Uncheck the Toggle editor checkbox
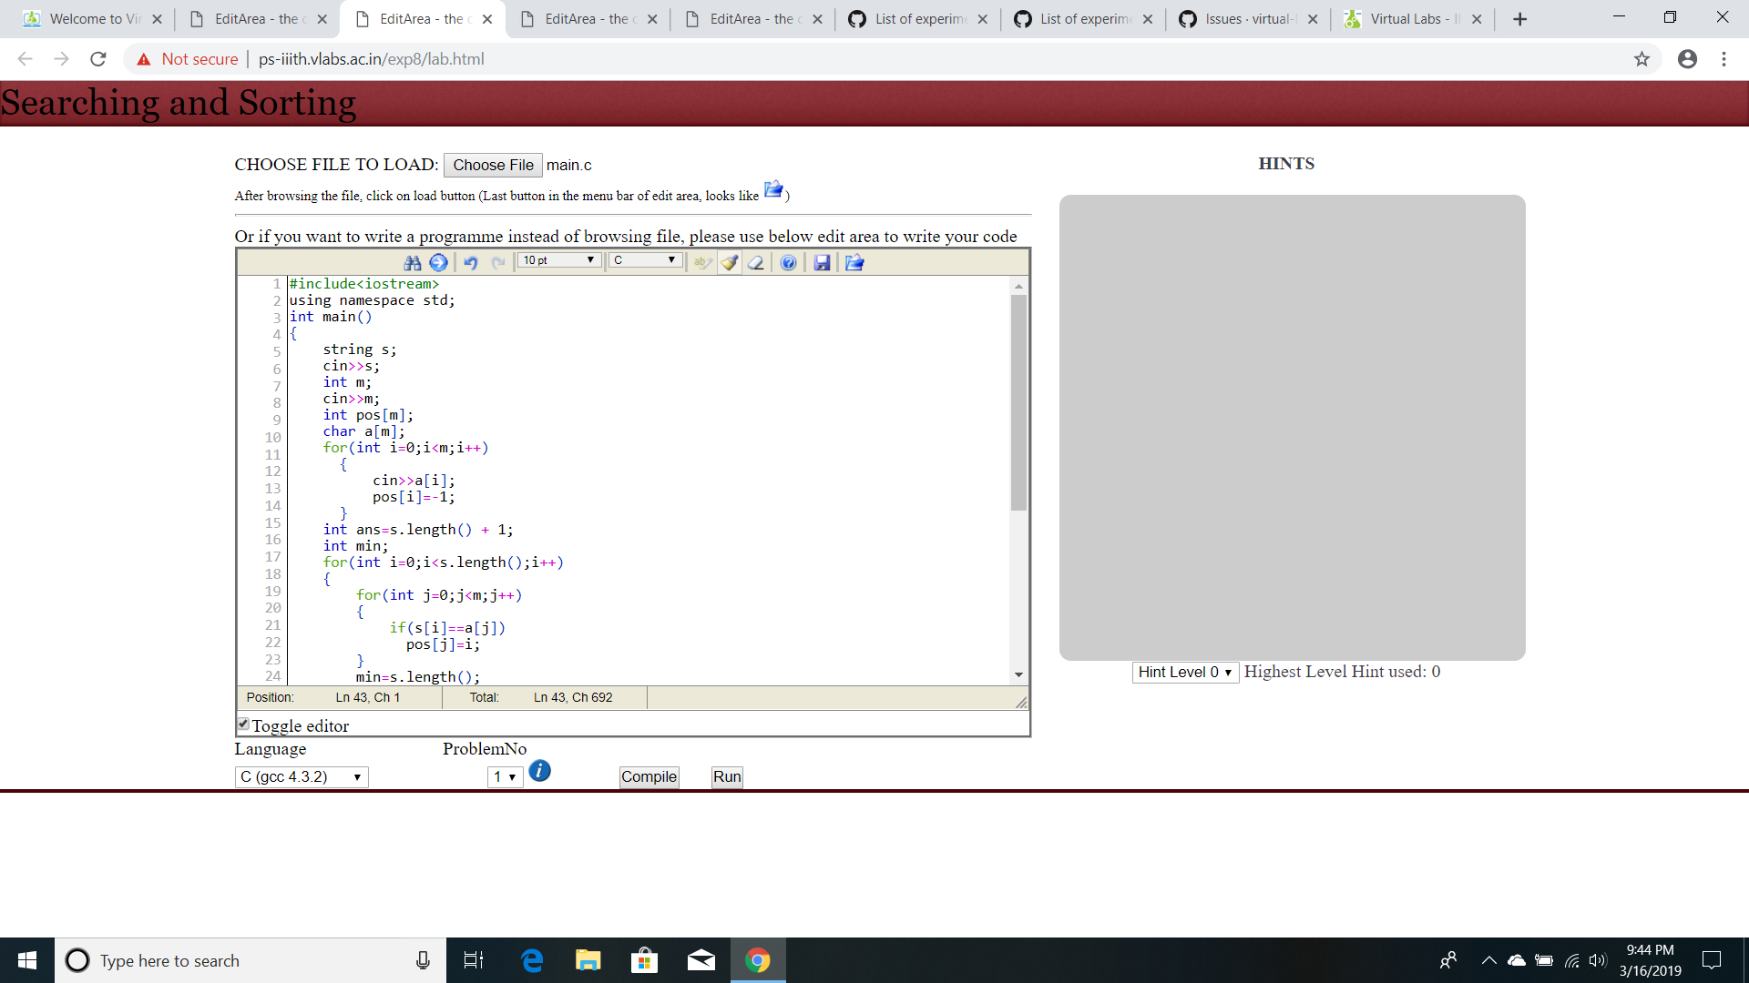This screenshot has width=1749, height=983. [x=242, y=723]
